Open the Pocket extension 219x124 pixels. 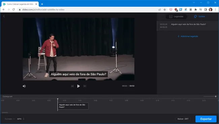coord(171,10)
